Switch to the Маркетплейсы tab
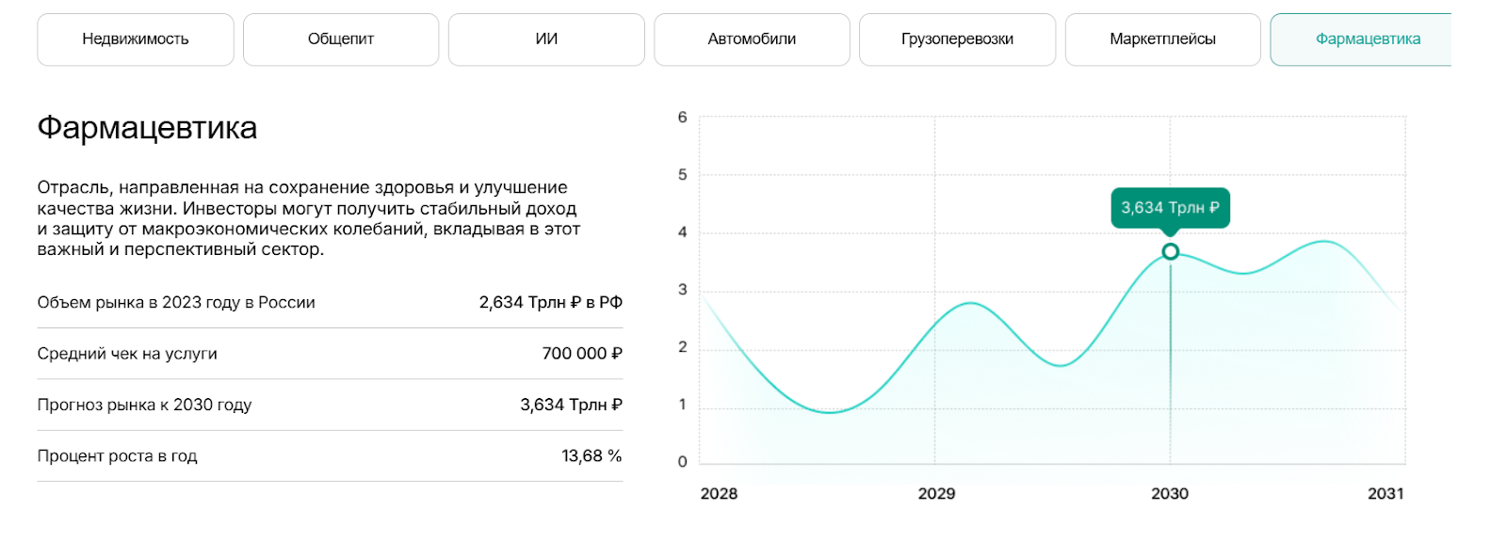This screenshot has width=1507, height=541. tap(1162, 40)
